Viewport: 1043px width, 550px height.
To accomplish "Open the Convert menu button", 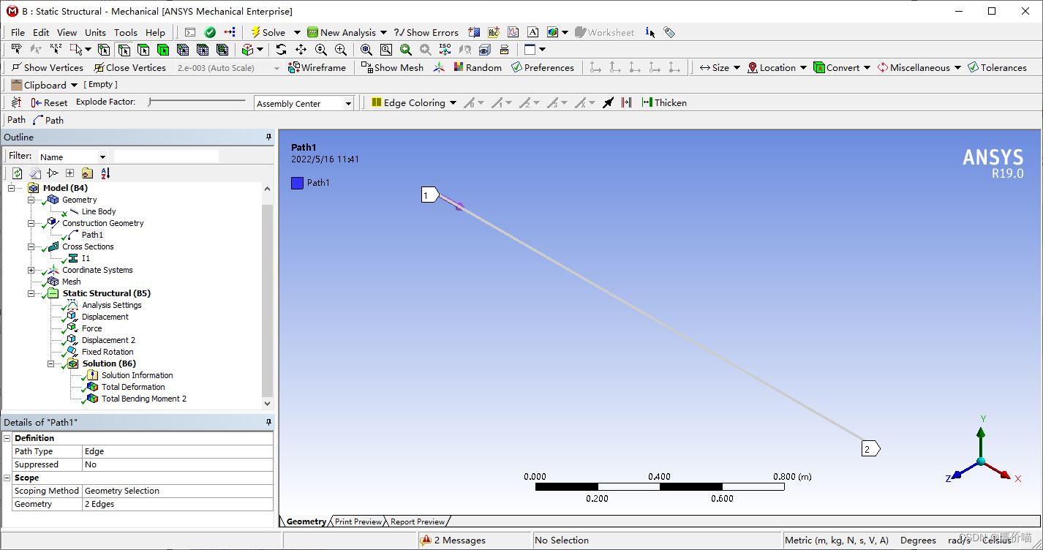I will tap(841, 67).
